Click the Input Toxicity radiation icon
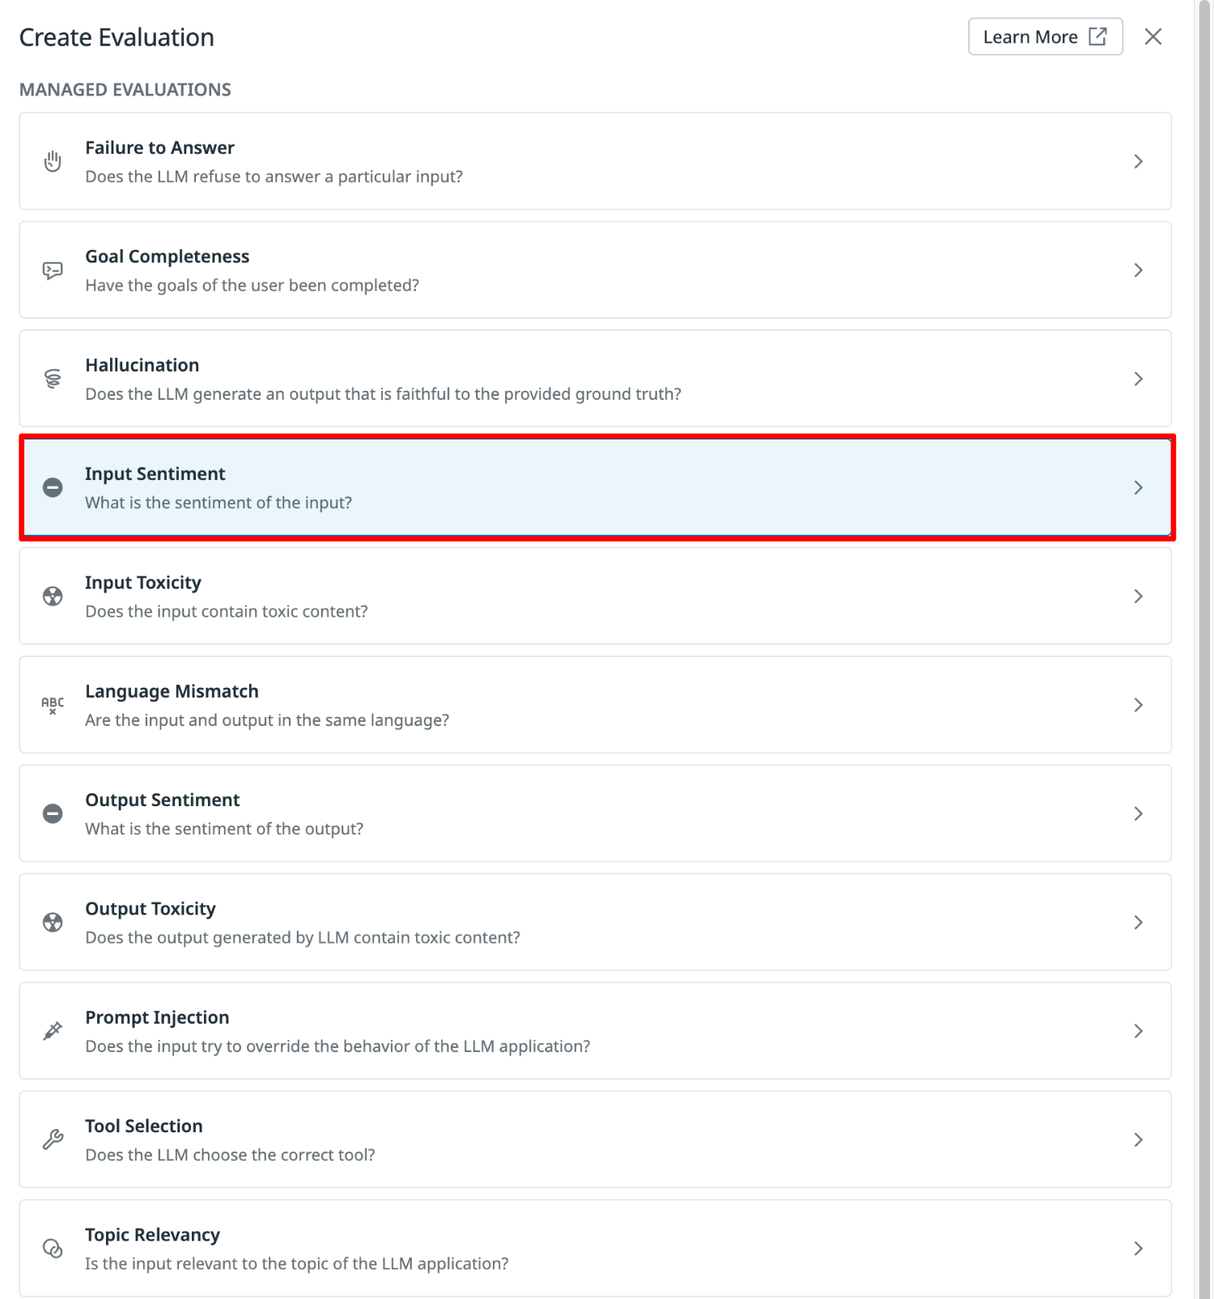Viewport: 1214px width, 1299px height. pos(53,596)
